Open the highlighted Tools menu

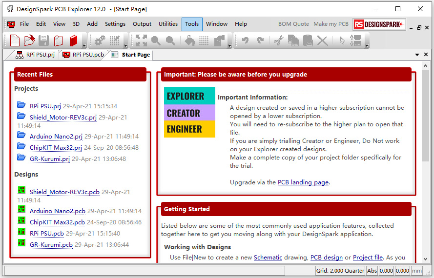(x=192, y=24)
